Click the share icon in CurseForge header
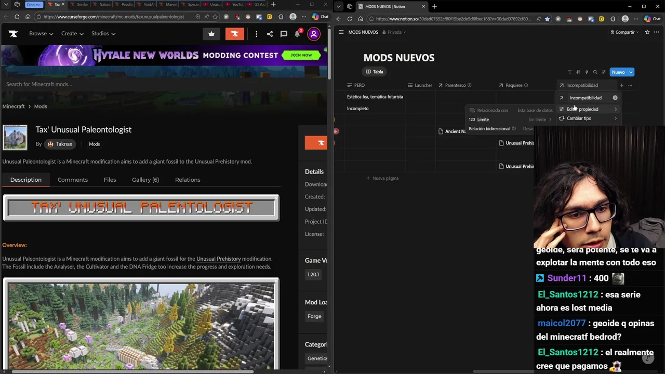665x374 pixels. [270, 34]
